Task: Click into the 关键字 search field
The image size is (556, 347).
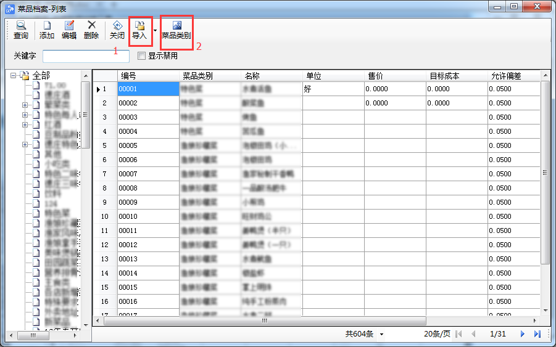Action: pyautogui.click(x=86, y=56)
